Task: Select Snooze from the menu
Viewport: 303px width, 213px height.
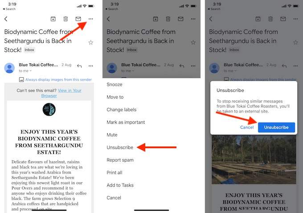Action: click(x=115, y=84)
